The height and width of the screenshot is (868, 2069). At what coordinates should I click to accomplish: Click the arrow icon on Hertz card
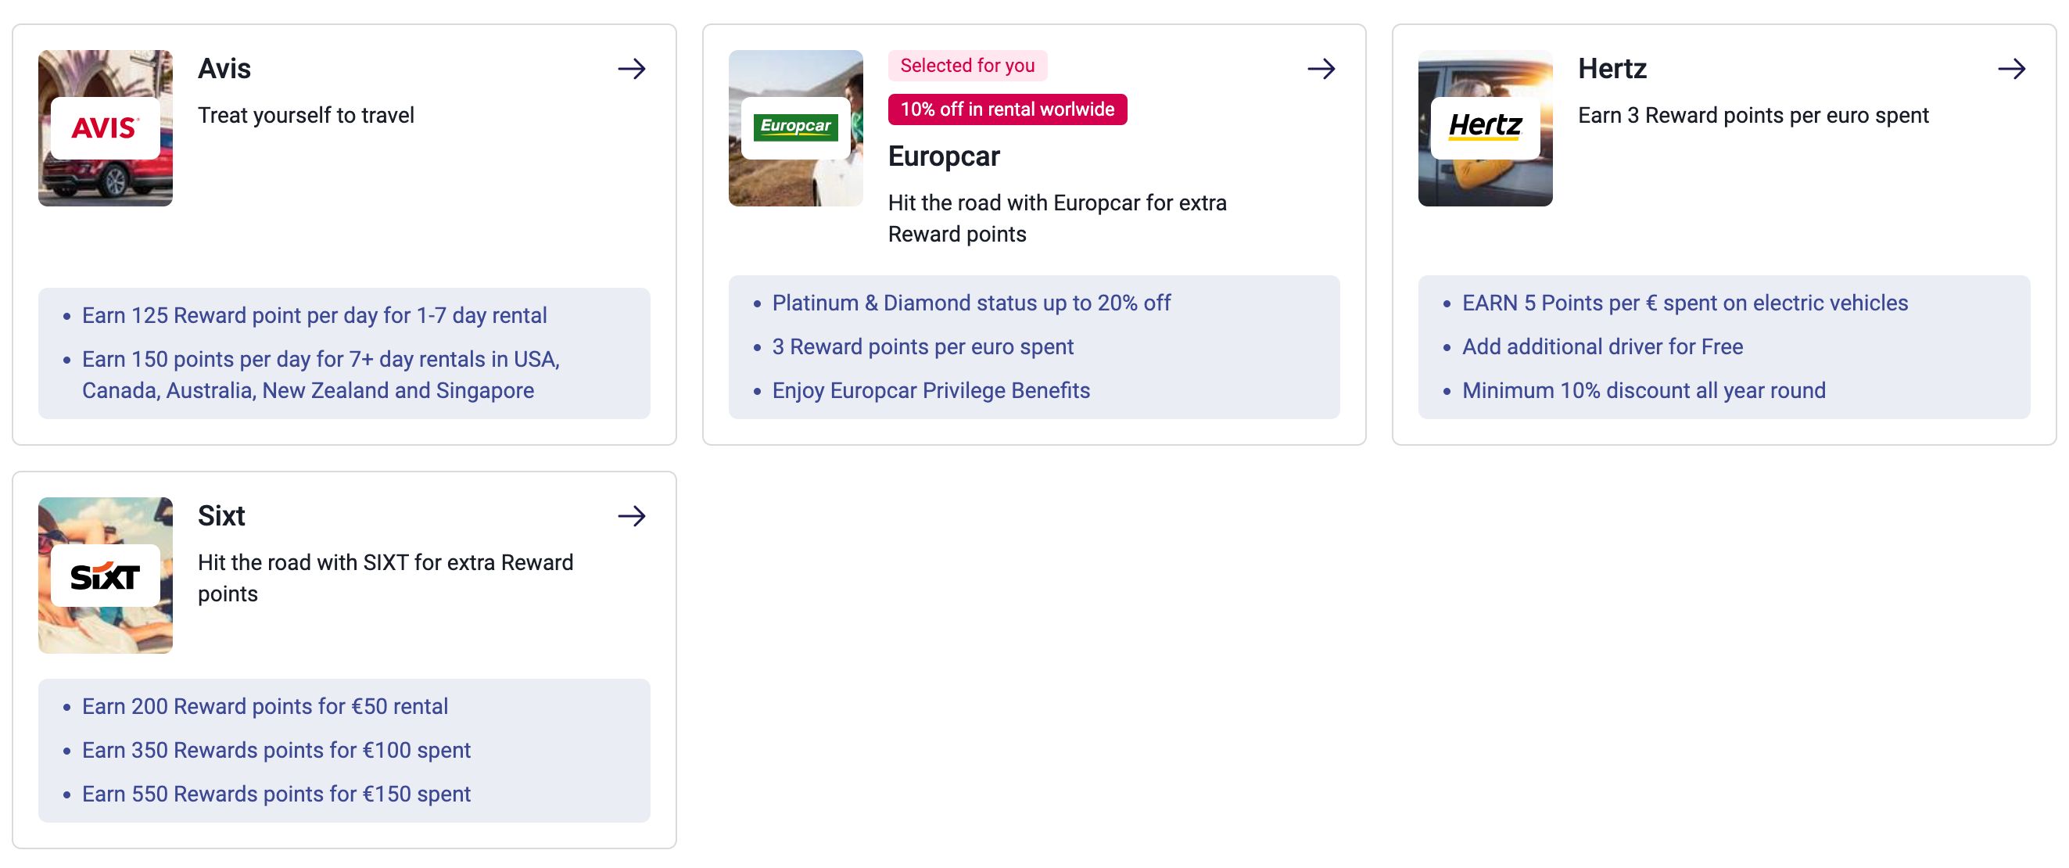point(2010,69)
